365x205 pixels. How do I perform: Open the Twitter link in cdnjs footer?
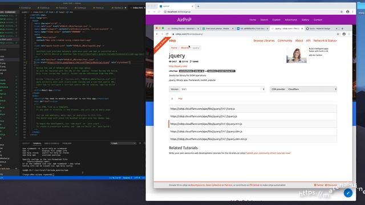coord(319,185)
